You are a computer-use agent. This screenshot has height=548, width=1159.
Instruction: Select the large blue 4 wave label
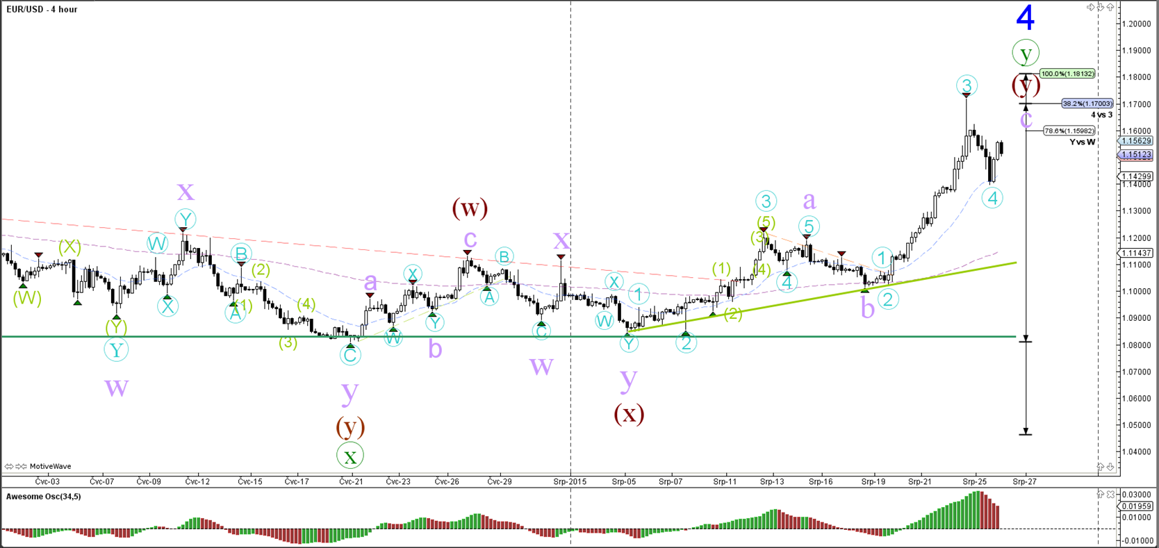coord(1026,17)
